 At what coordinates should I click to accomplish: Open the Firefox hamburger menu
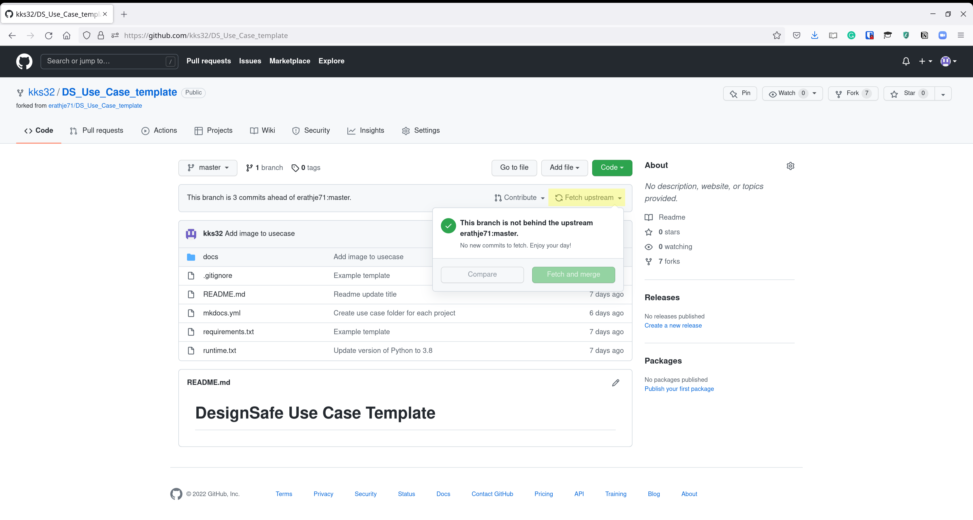pos(961,35)
